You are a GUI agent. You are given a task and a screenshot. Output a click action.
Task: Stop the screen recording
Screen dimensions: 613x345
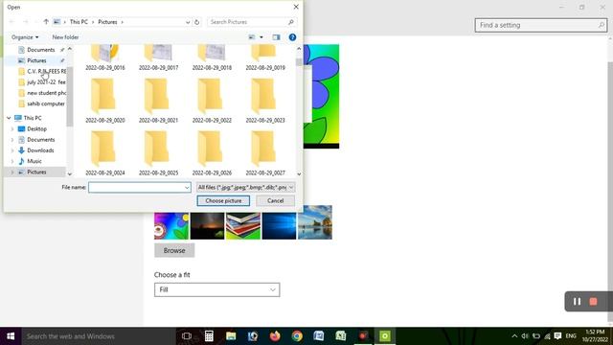[593, 302]
